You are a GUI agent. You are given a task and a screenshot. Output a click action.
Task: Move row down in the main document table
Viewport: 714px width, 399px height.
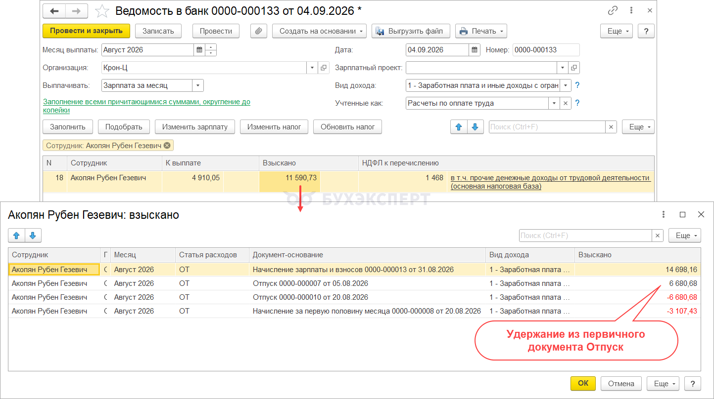pyautogui.click(x=475, y=127)
